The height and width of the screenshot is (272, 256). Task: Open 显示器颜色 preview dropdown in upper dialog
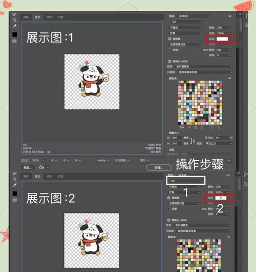[204, 67]
